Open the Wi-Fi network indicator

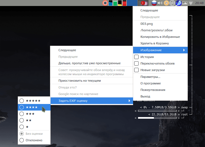click(x=191, y=3)
